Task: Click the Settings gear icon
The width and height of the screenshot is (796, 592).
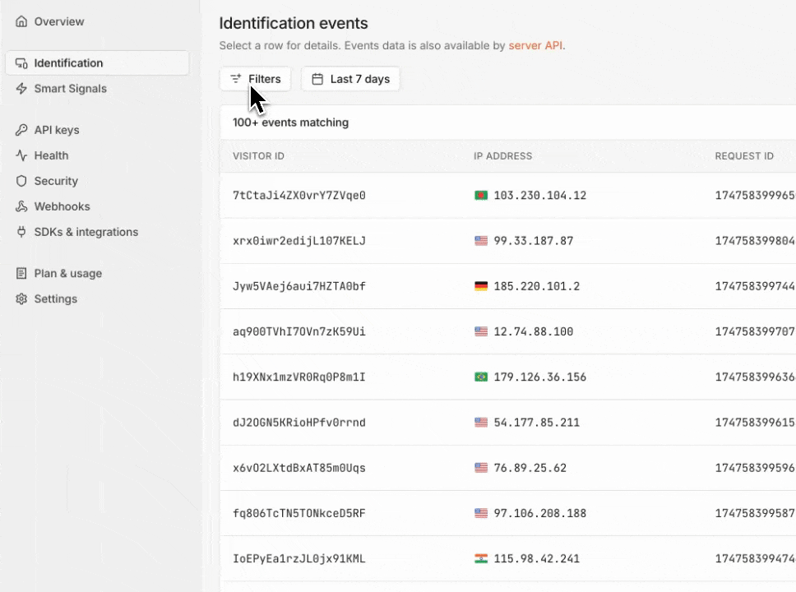Action: point(21,299)
